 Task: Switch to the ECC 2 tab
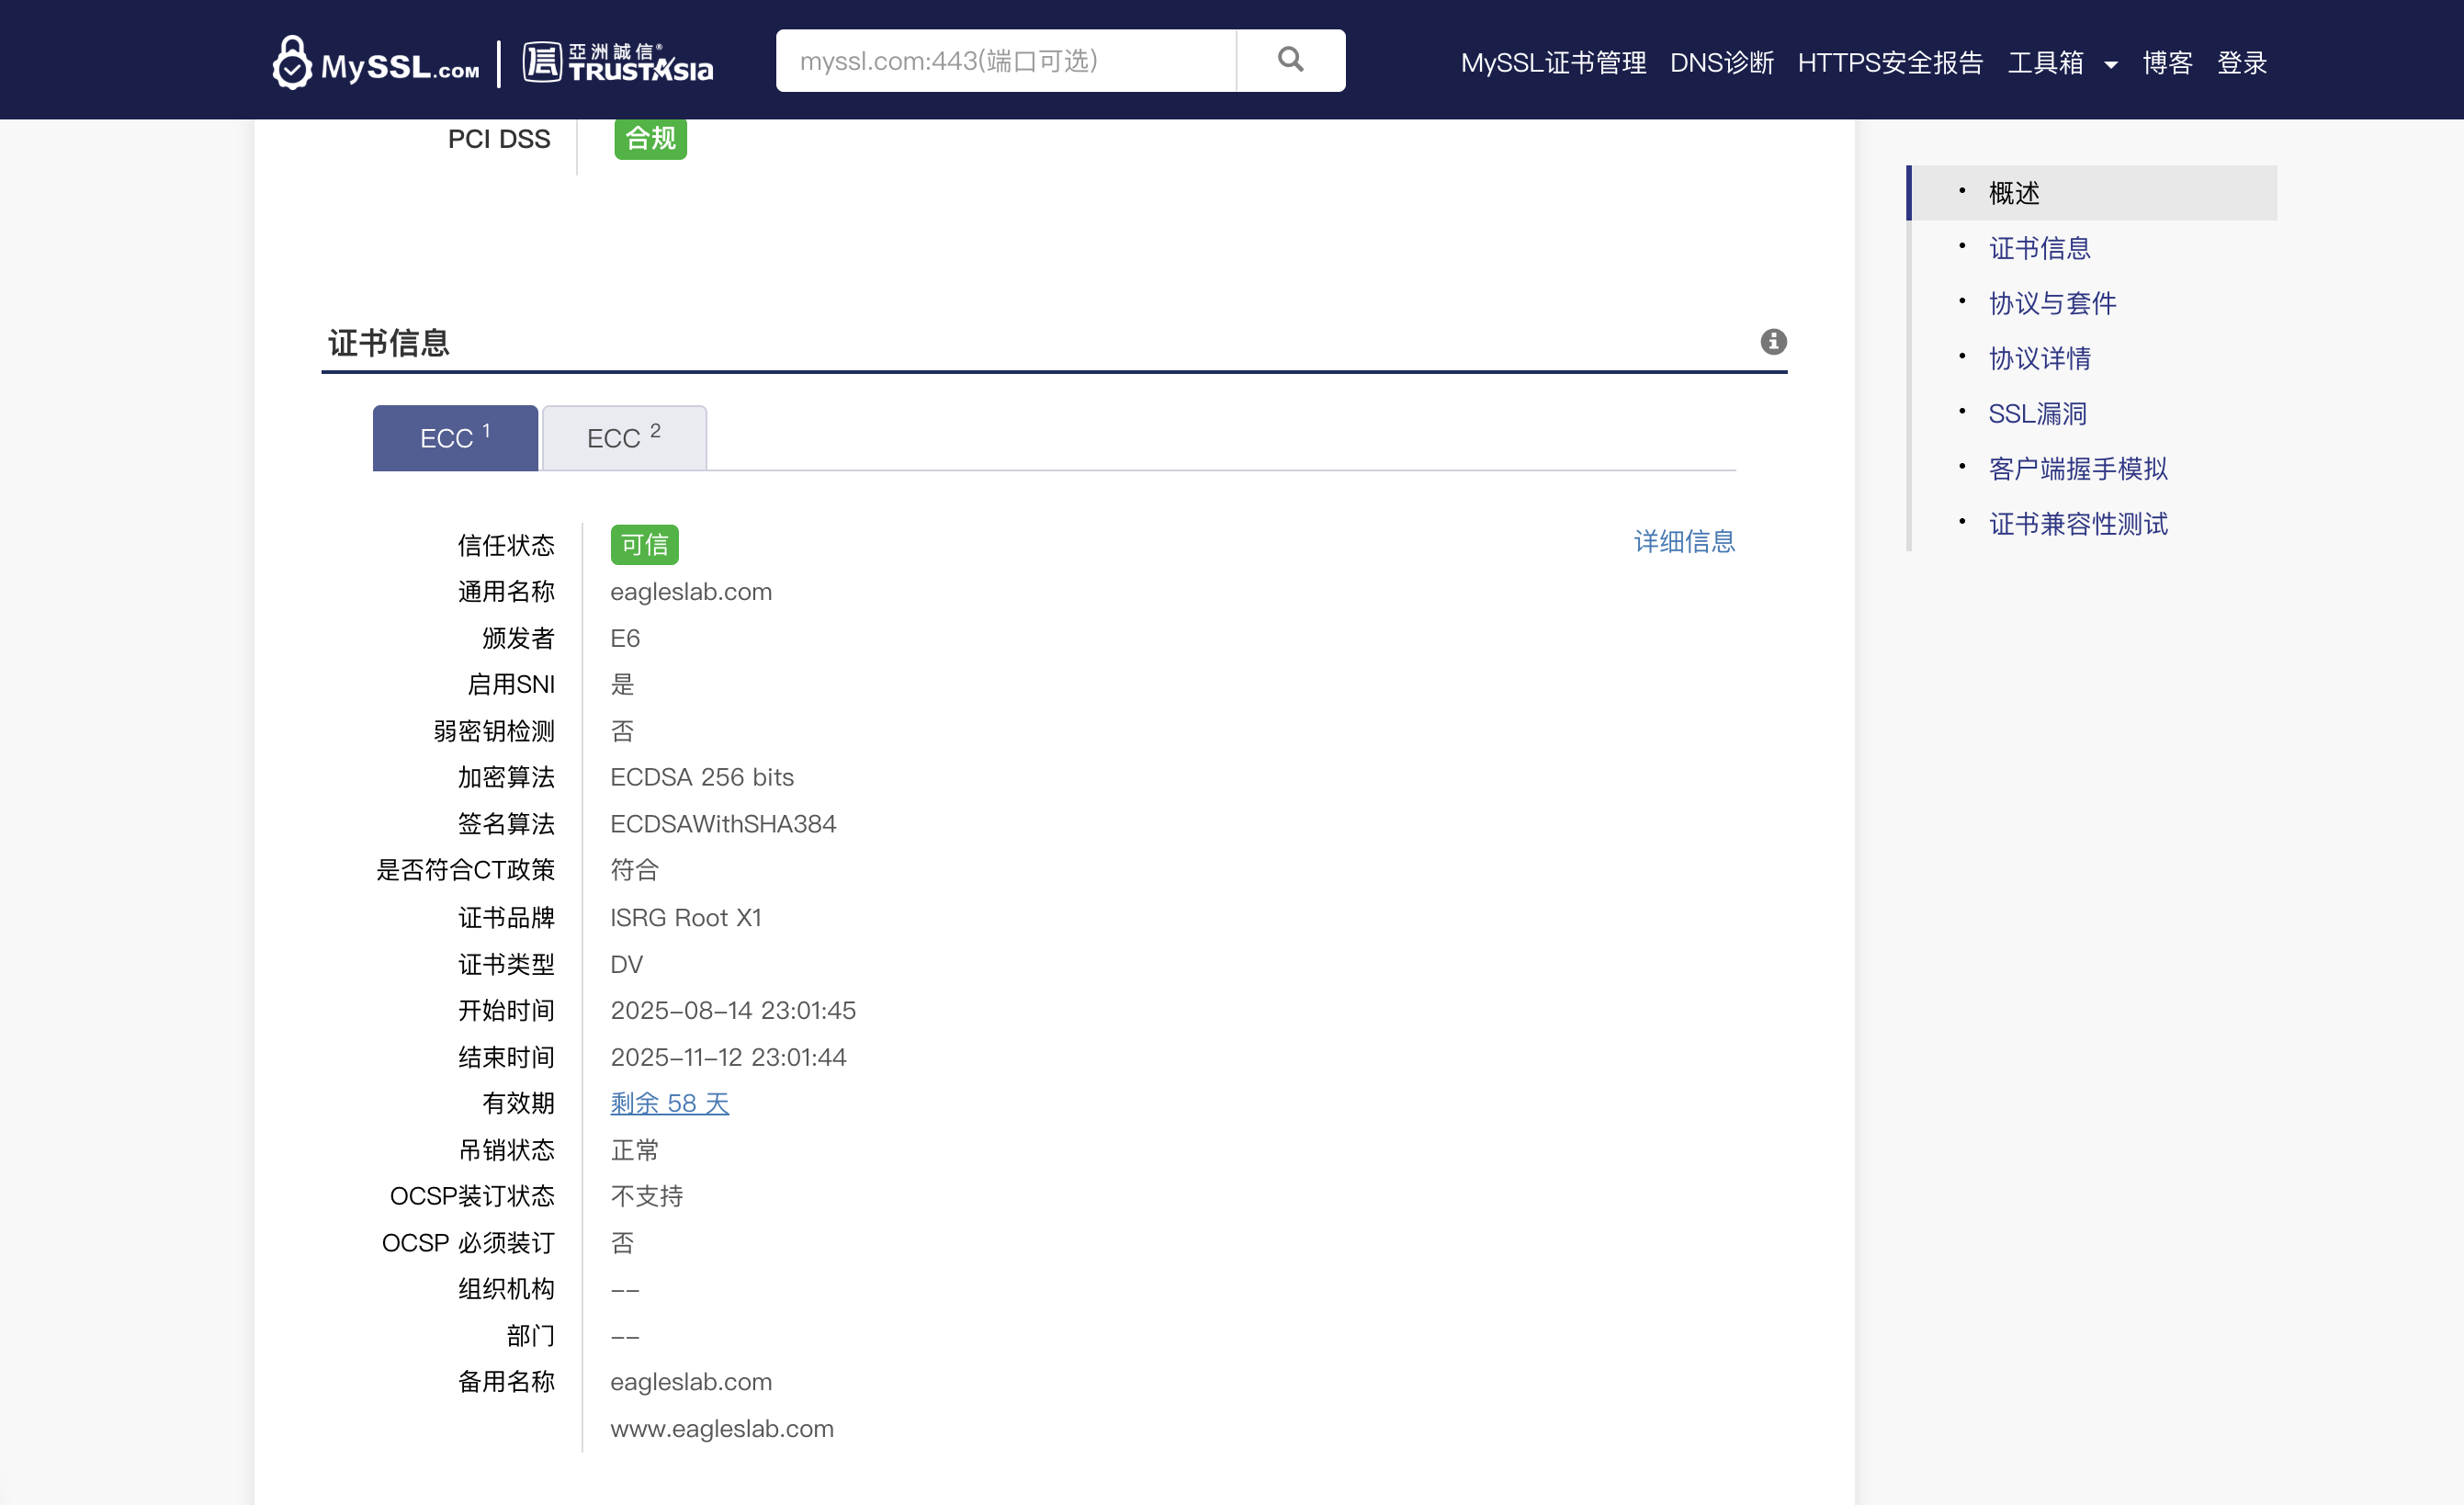coord(623,438)
